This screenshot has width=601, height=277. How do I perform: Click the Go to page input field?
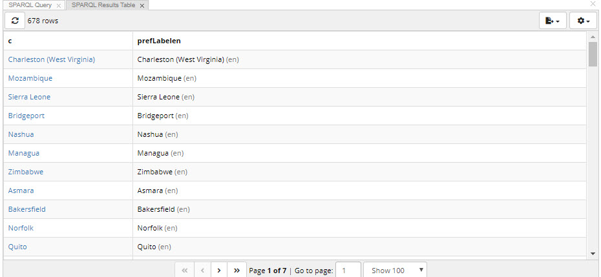point(348,271)
